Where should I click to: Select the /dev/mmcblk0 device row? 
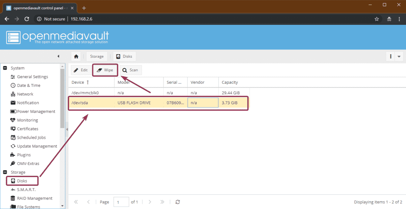click(x=159, y=93)
